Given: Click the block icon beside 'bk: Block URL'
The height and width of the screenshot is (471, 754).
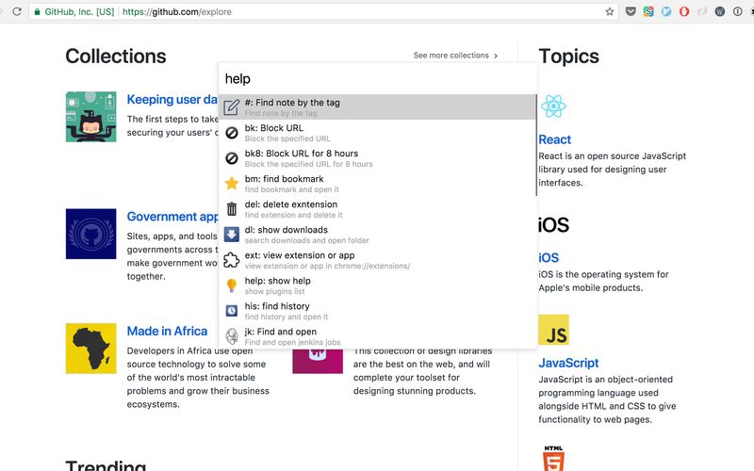Looking at the screenshot, I should tap(232, 133).
